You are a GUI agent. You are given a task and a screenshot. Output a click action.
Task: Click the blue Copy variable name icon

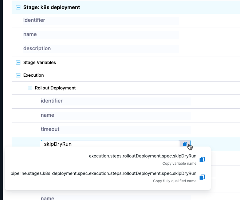[x=202, y=160]
